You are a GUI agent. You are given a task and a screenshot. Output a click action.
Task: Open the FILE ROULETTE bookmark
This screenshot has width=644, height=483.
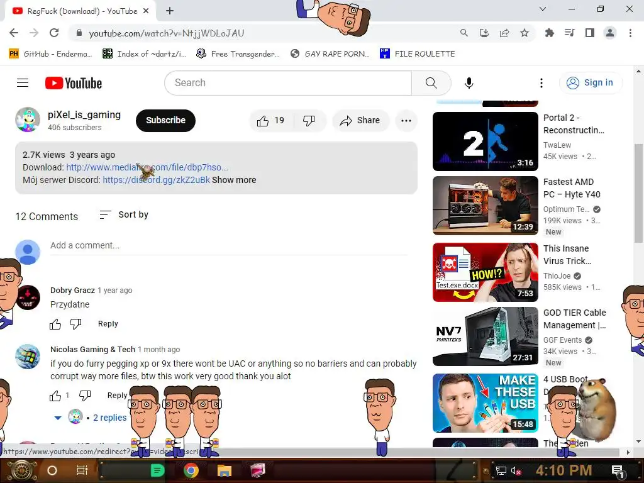click(x=418, y=54)
